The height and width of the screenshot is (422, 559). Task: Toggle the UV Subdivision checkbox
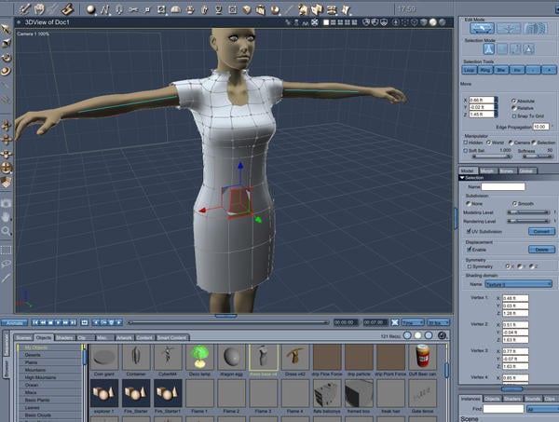click(469, 231)
